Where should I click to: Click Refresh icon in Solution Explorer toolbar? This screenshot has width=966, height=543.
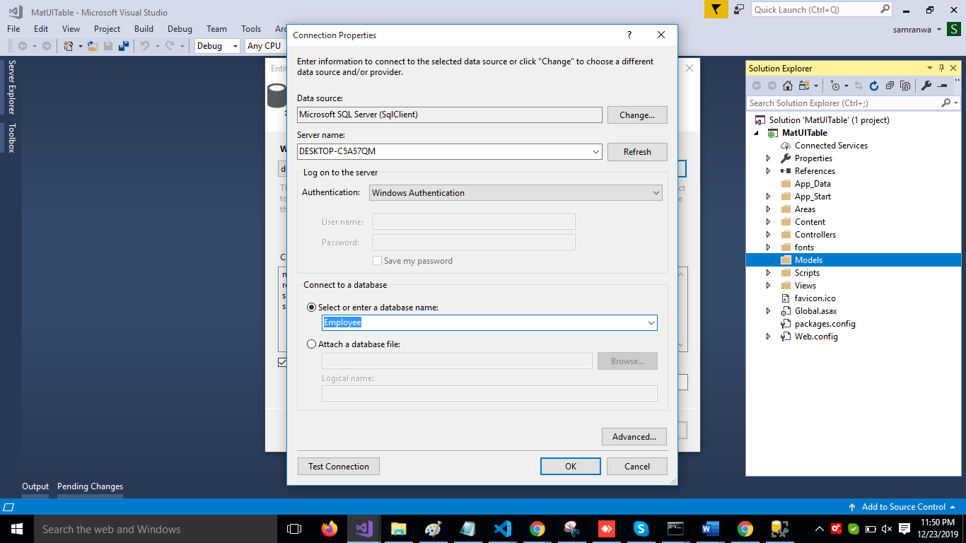pos(873,86)
